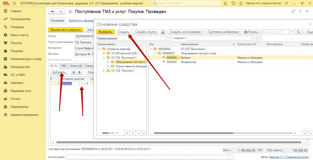Click the back arrow navigation button

click(53, 12)
